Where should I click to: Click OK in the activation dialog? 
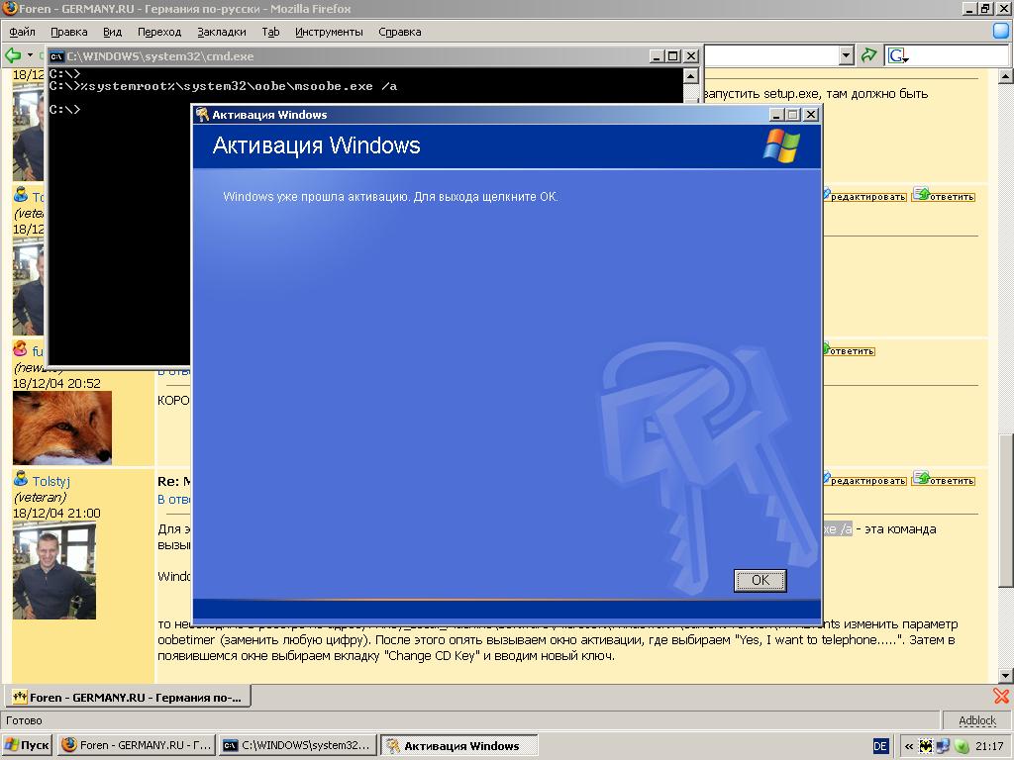tap(760, 580)
